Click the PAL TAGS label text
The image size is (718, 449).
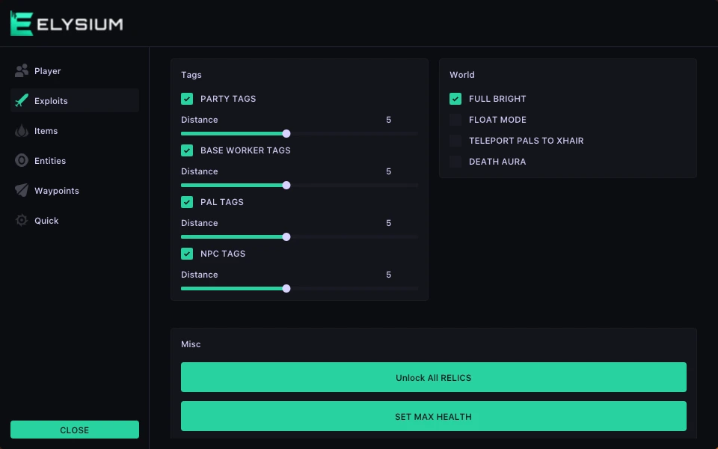coord(221,202)
